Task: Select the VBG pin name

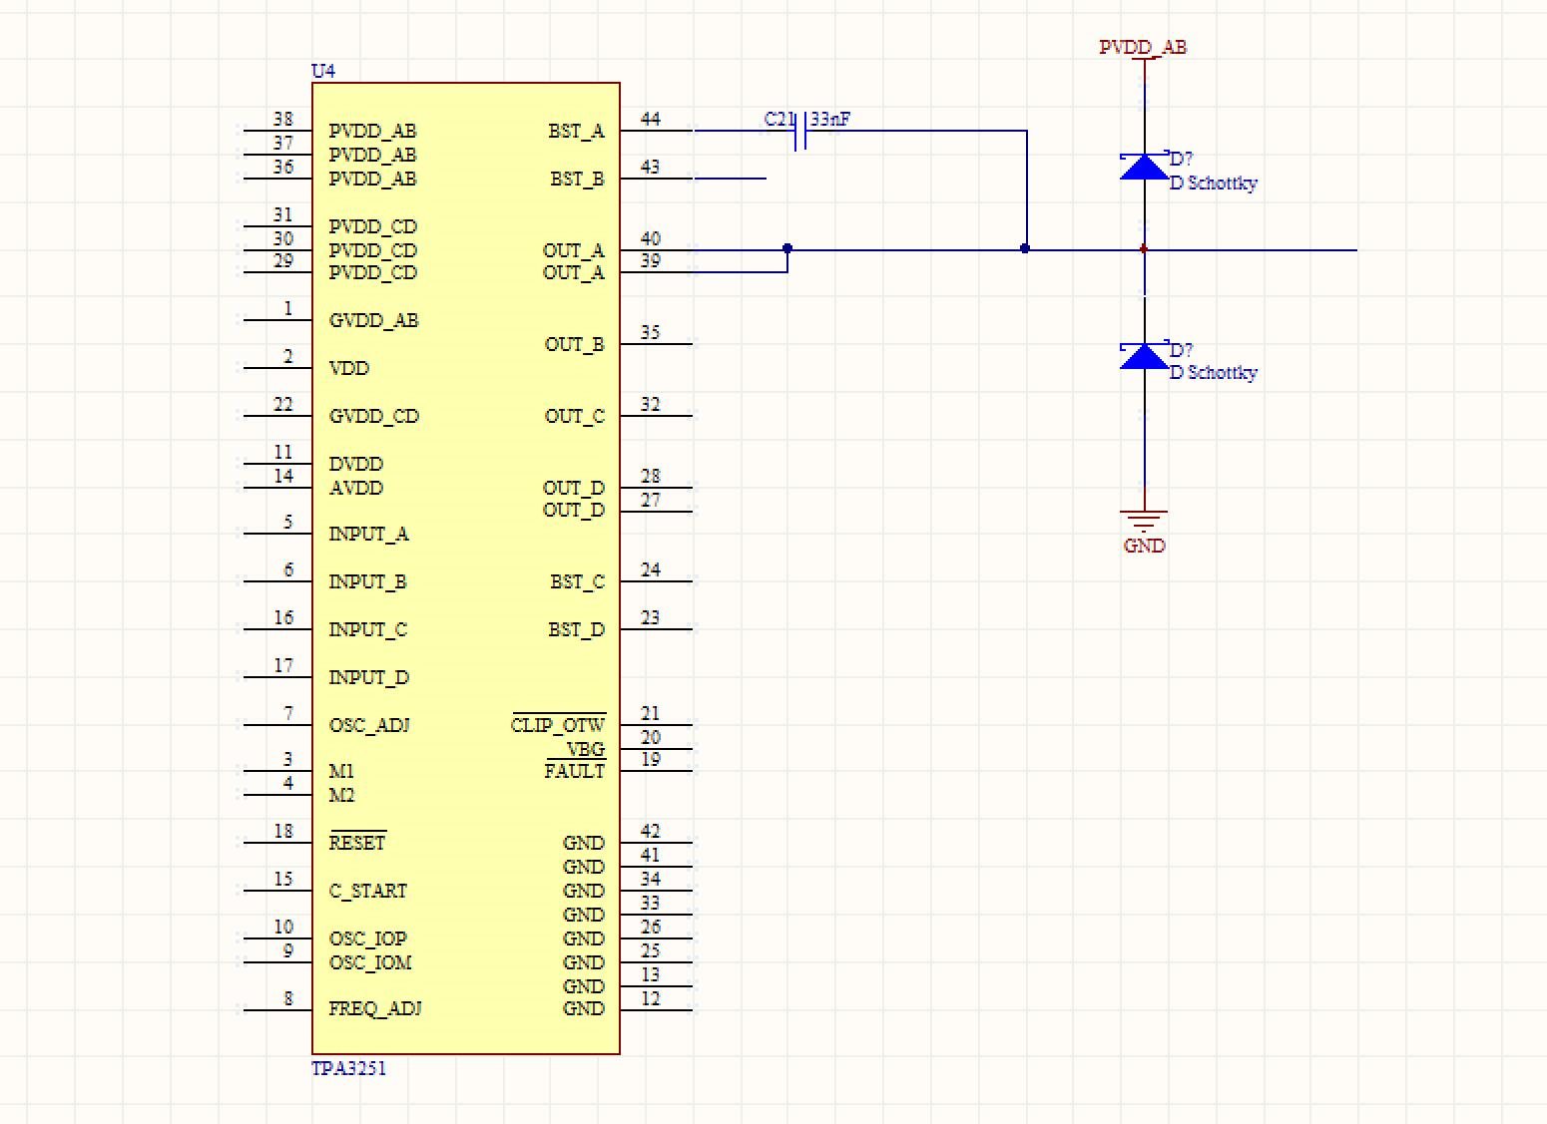Action: tap(585, 749)
